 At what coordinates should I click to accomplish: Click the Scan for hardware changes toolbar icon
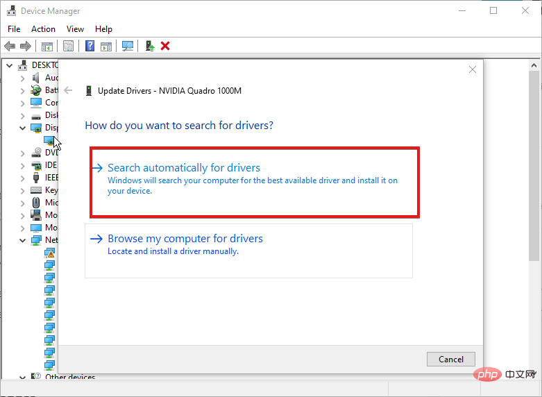(x=128, y=46)
